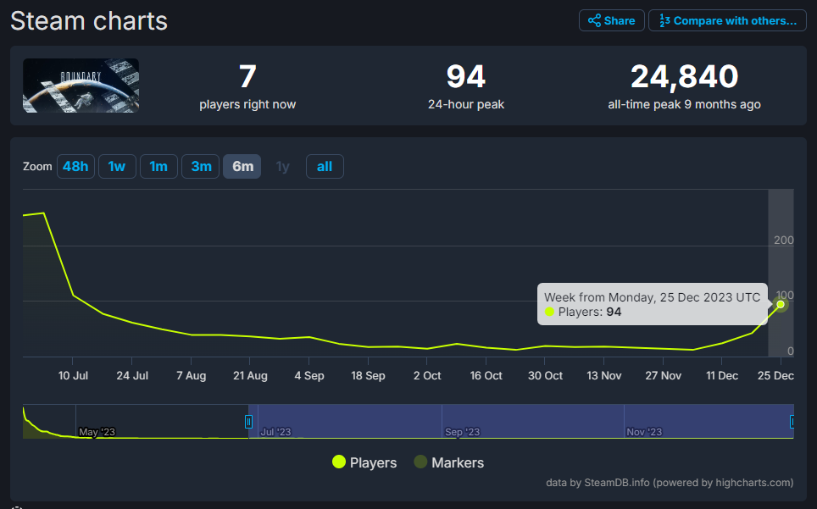Click the 4 Sep axis label
The height and width of the screenshot is (509, 817).
pos(309,376)
